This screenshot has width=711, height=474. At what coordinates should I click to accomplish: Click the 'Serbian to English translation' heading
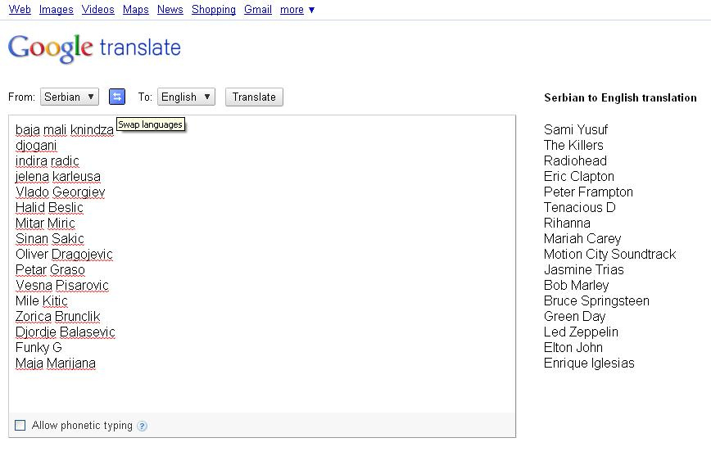click(x=620, y=98)
